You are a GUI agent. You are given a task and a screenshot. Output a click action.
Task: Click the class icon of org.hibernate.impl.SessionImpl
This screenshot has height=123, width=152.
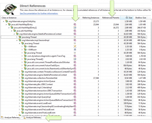point(20,40)
